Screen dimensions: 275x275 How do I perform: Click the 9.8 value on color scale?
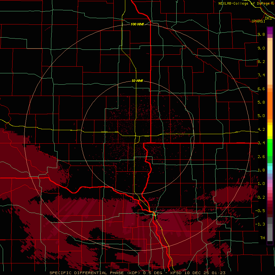[261, 34]
